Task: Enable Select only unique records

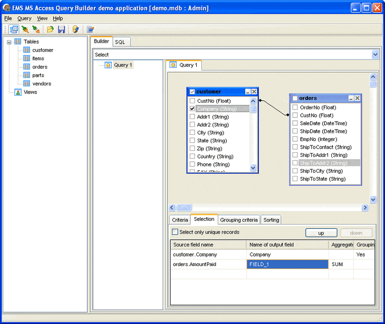Action: tap(175, 232)
